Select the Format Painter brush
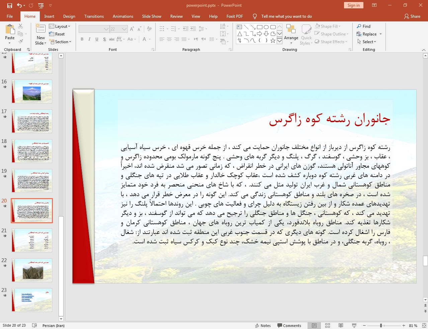 pos(20,42)
